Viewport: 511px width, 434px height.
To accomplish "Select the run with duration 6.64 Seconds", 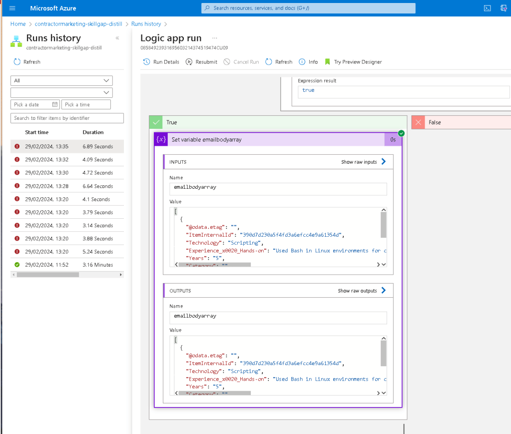I will click(x=67, y=186).
